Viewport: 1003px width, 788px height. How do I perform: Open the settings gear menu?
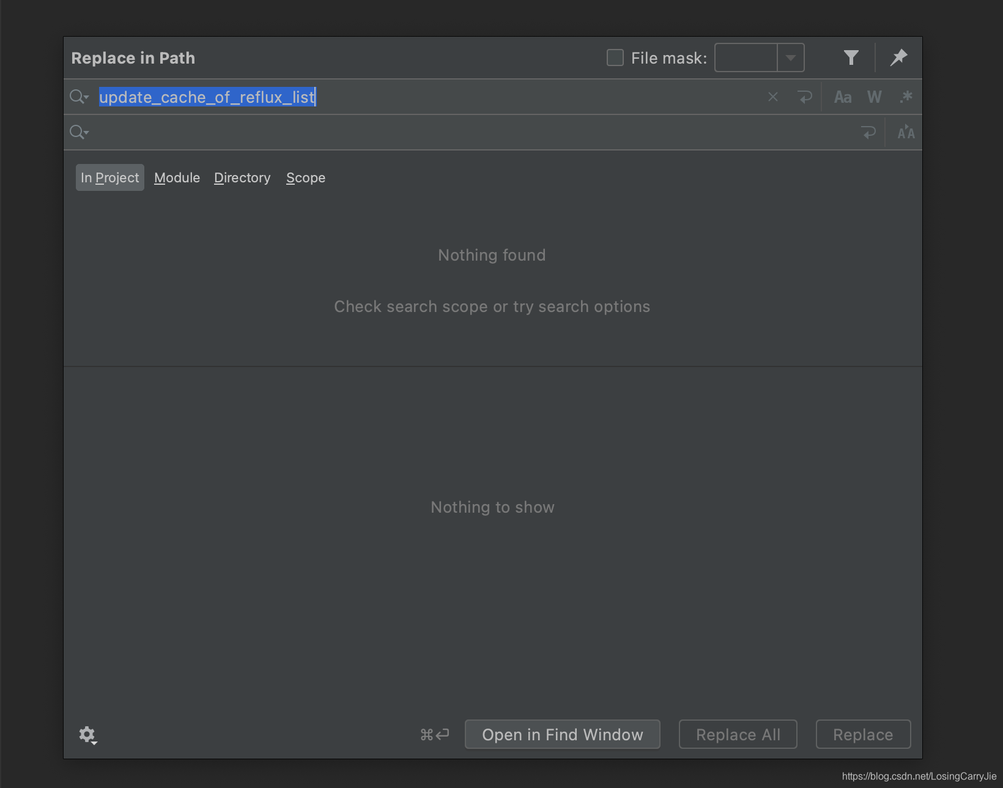tap(87, 735)
